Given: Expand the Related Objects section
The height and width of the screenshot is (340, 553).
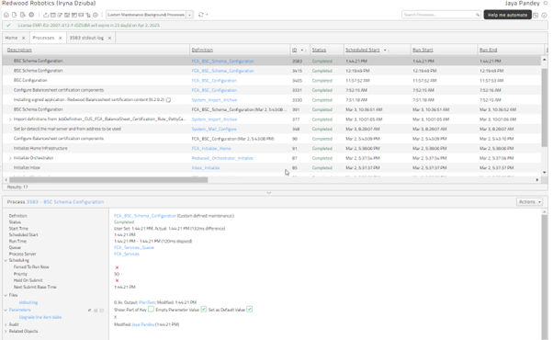Looking at the screenshot, I should [6, 332].
